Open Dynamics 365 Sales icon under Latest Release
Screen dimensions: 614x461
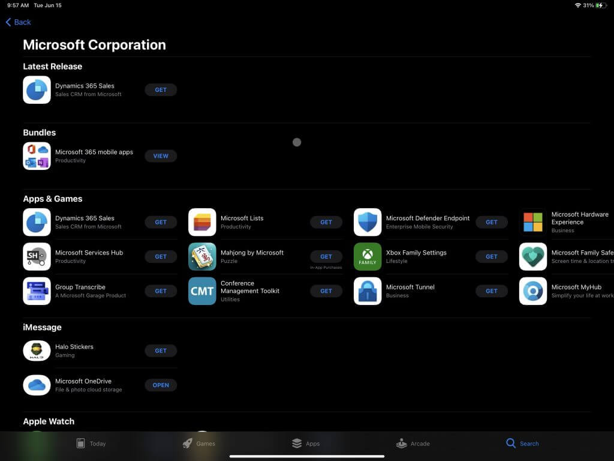click(x=37, y=90)
